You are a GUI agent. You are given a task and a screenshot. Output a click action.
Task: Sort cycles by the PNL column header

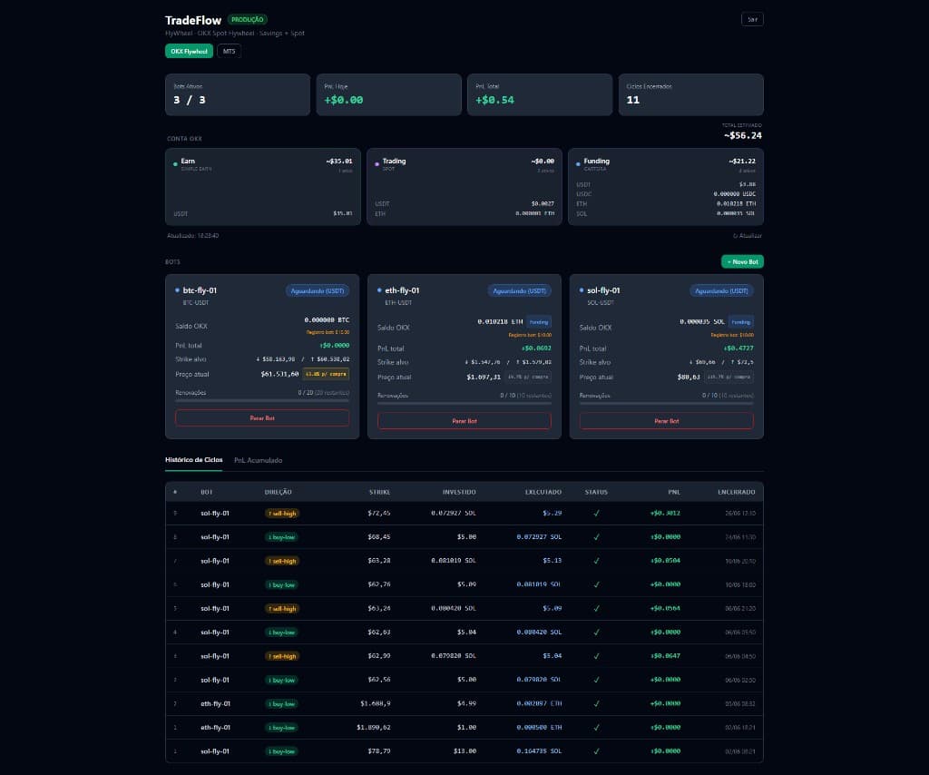[674, 492]
